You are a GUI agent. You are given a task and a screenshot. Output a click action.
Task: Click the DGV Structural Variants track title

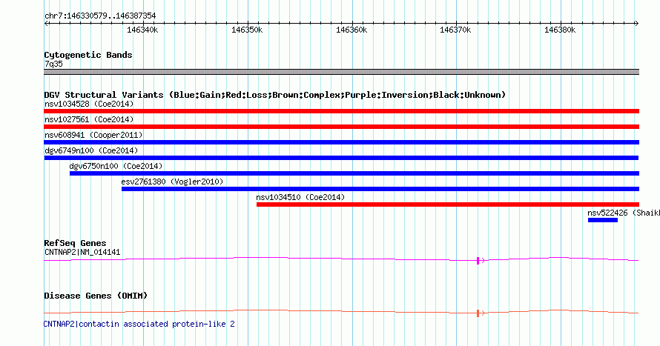275,95
